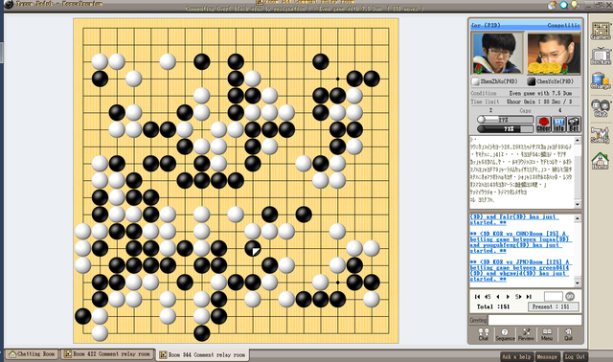Screen dimensions: 613x362
Task: Open the Setting tools icon in sidebar
Action: point(601,134)
